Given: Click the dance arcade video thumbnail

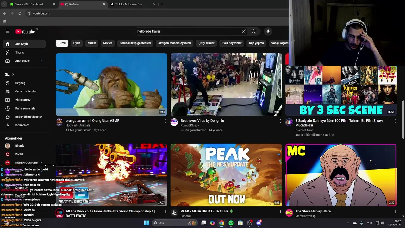Looking at the screenshot, I should click(x=226, y=85).
